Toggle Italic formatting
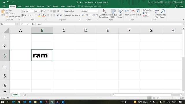Image resolution: width=185 pixels, height=104 pixels. click(26, 15)
